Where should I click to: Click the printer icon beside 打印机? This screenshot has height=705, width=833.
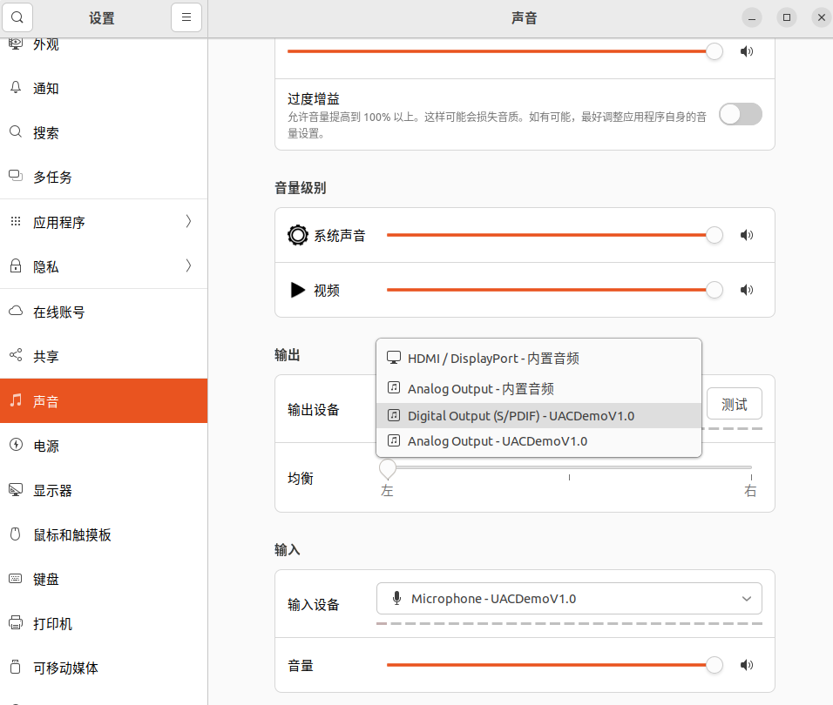pos(16,623)
